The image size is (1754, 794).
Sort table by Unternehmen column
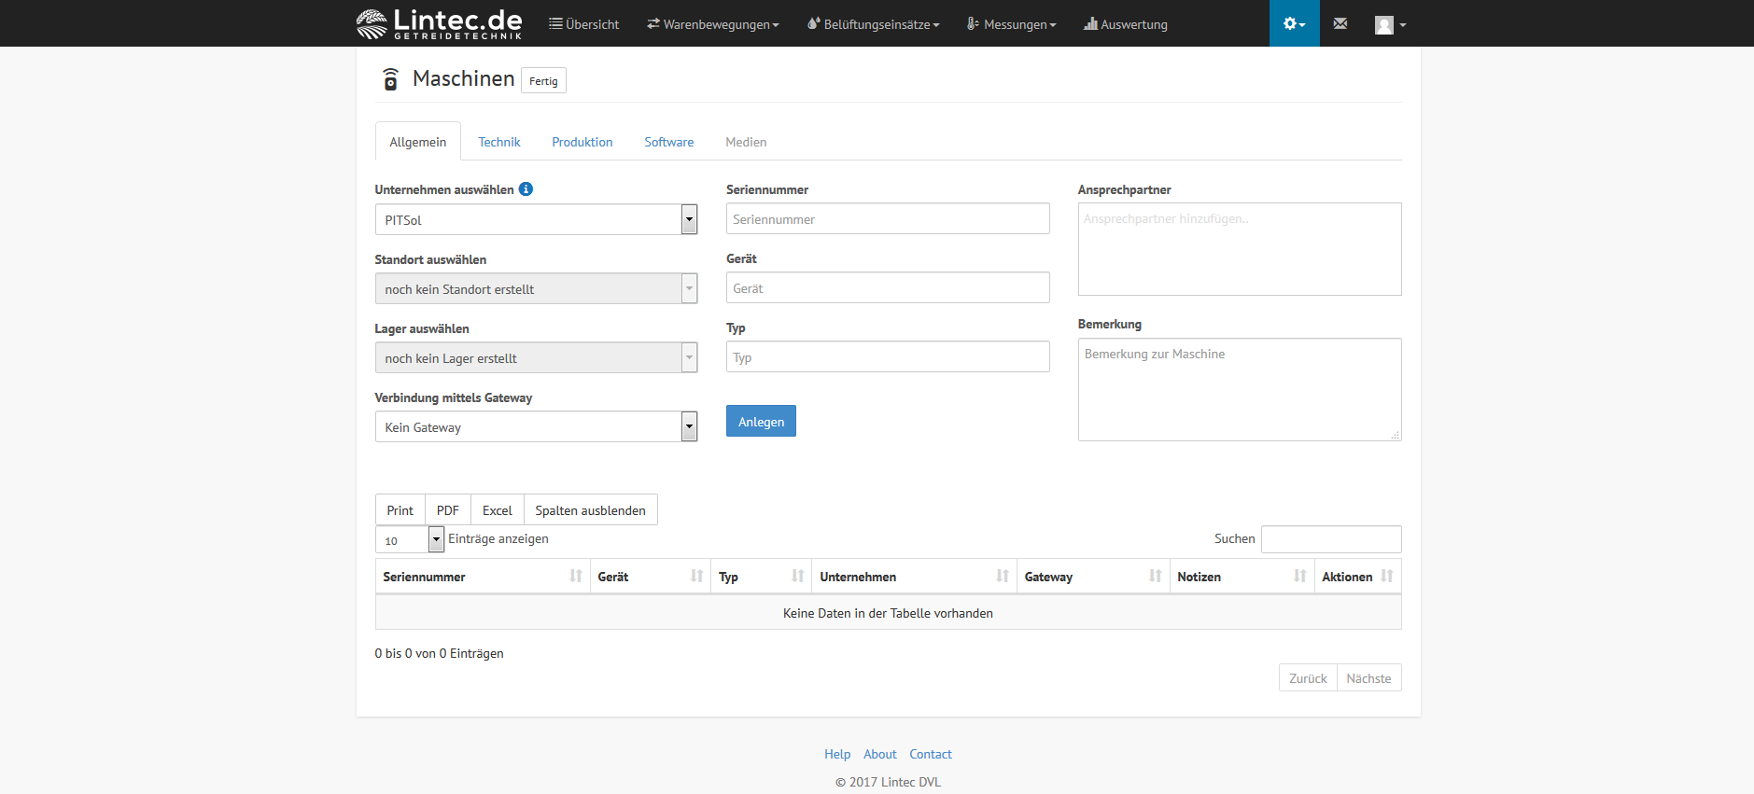point(913,577)
